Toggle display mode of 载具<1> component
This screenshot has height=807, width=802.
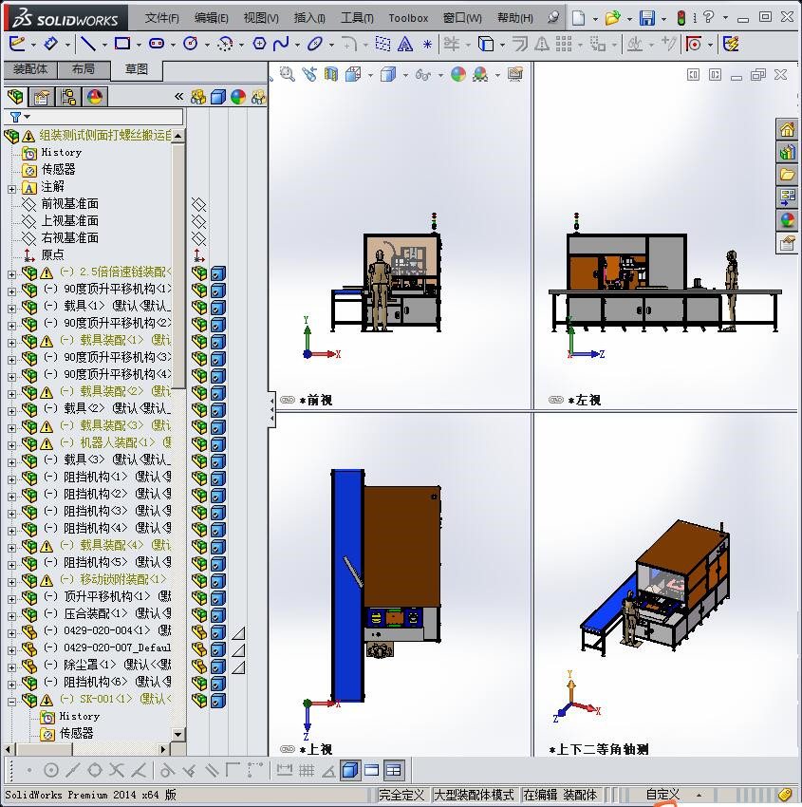(x=218, y=308)
